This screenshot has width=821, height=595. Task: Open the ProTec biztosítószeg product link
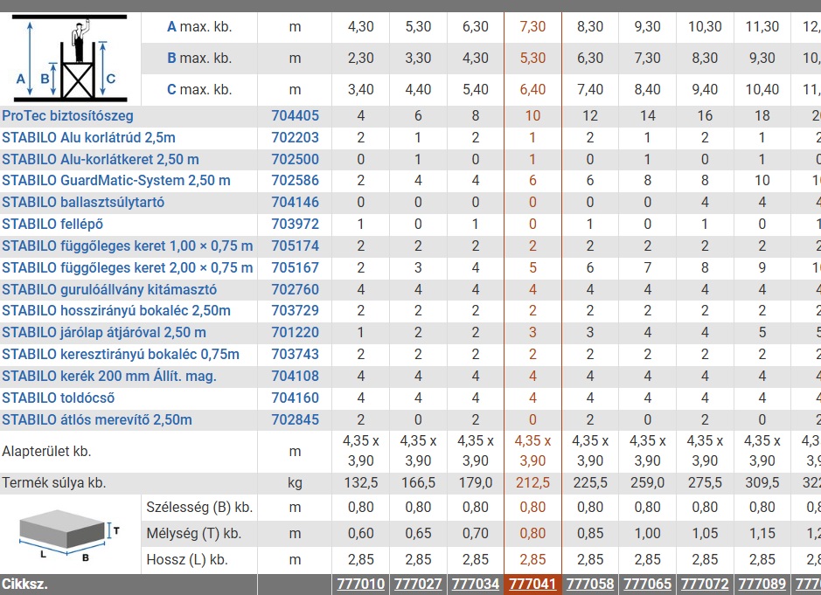(x=67, y=115)
